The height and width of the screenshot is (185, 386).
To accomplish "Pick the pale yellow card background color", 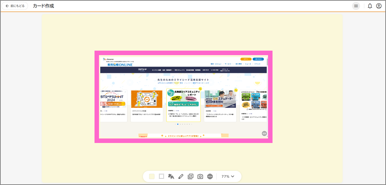I will (152, 176).
